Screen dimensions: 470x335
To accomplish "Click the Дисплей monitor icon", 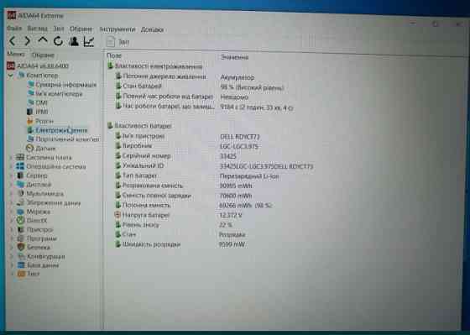I will [x=20, y=184].
